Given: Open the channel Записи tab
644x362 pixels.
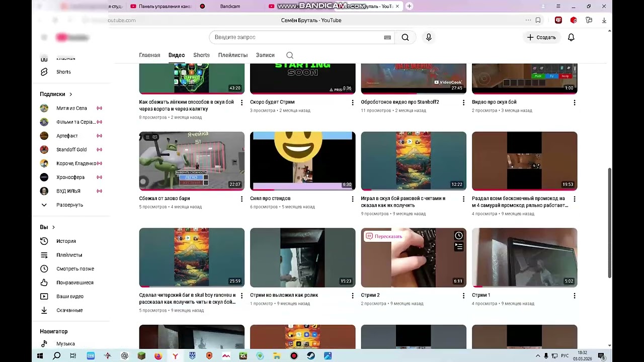Looking at the screenshot, I should click(265, 55).
